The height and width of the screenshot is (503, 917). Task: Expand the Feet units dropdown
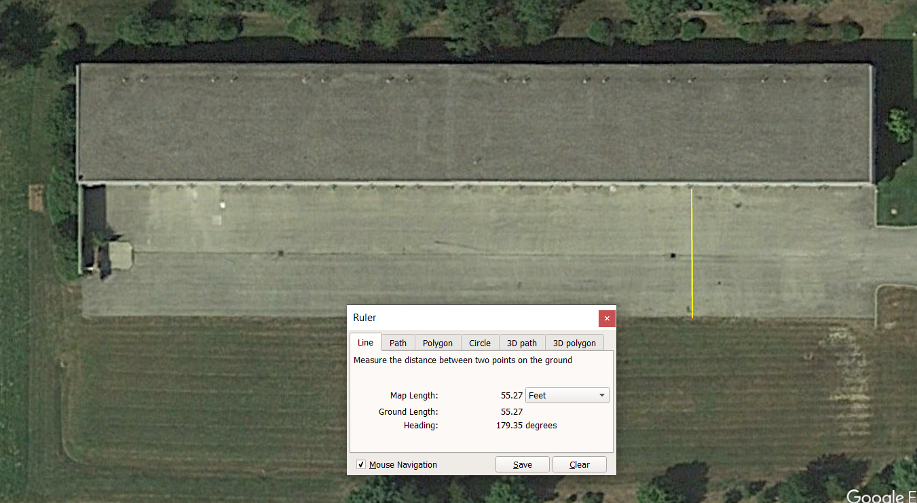tap(567, 395)
